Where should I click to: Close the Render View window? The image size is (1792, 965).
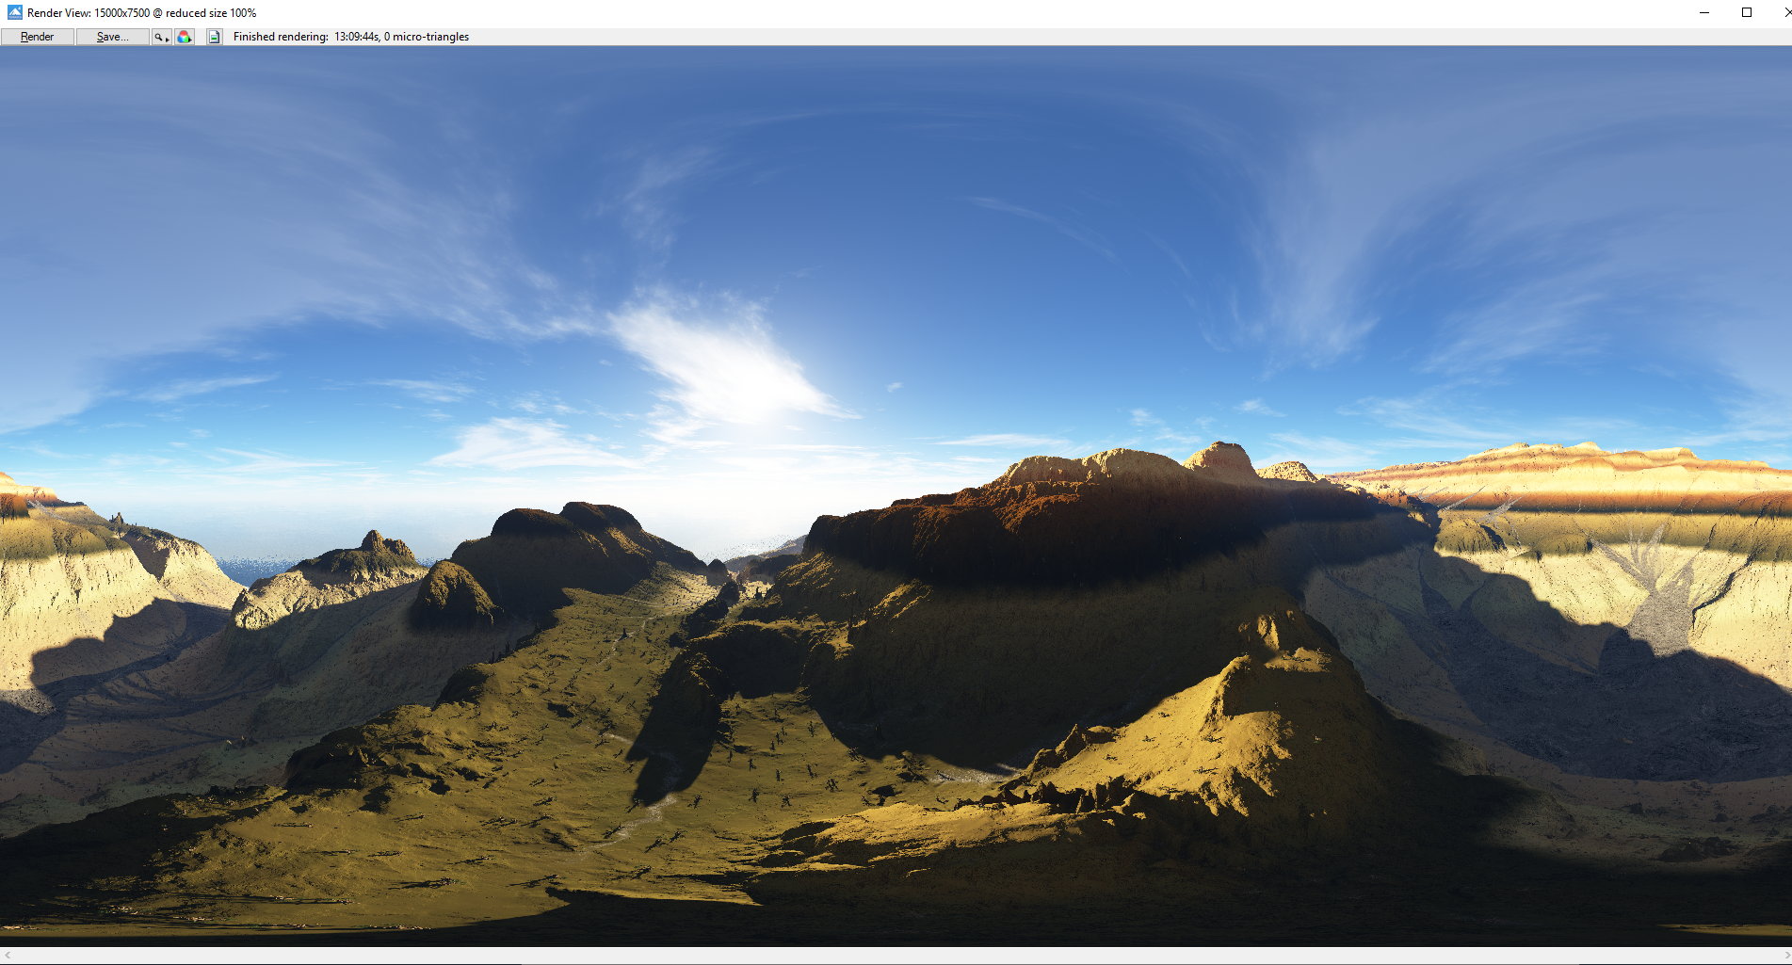[x=1784, y=12]
